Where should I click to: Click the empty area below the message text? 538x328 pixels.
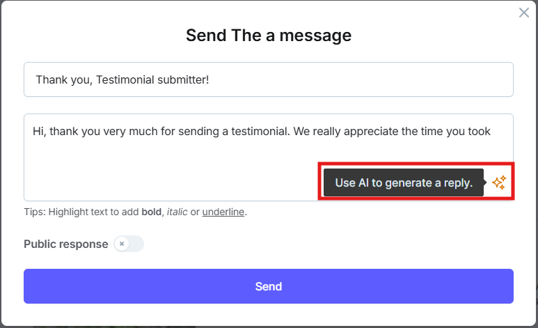pos(171,172)
